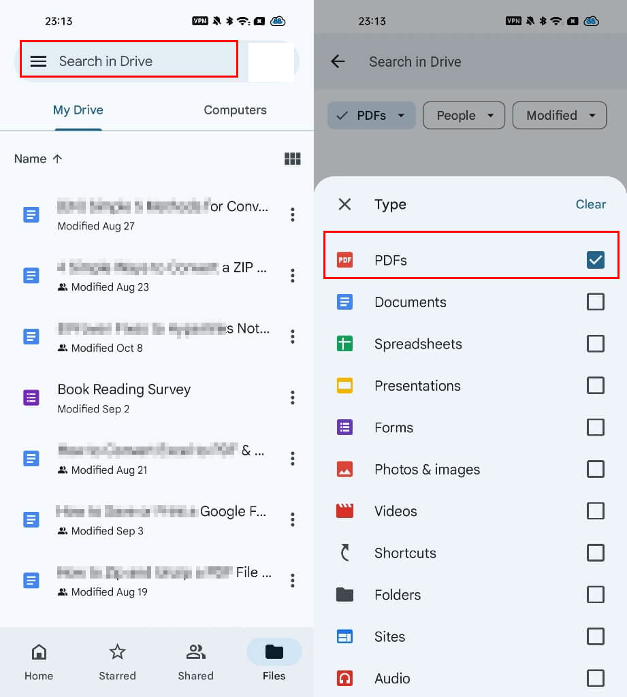Click the green Spreadsheets type icon

point(344,344)
